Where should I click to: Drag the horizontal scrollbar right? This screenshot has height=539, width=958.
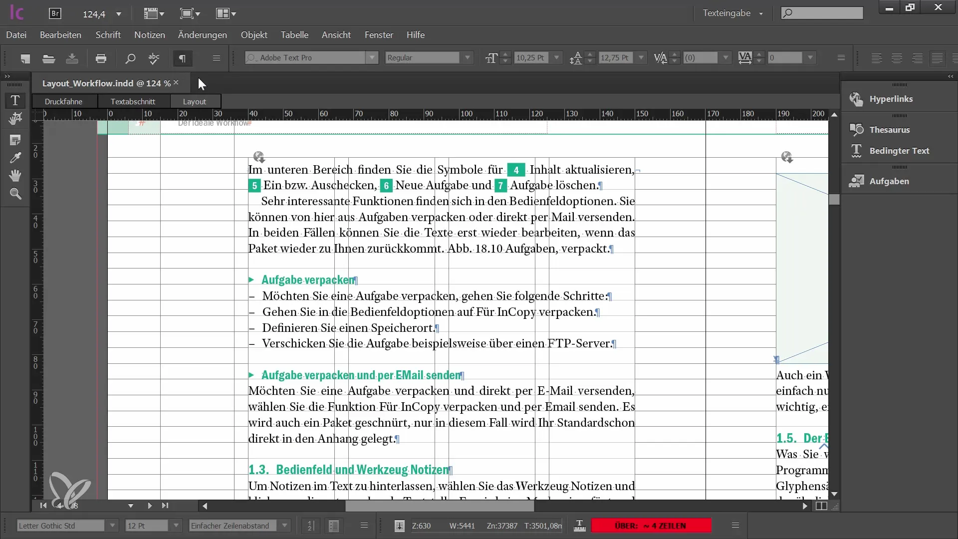[x=804, y=506]
